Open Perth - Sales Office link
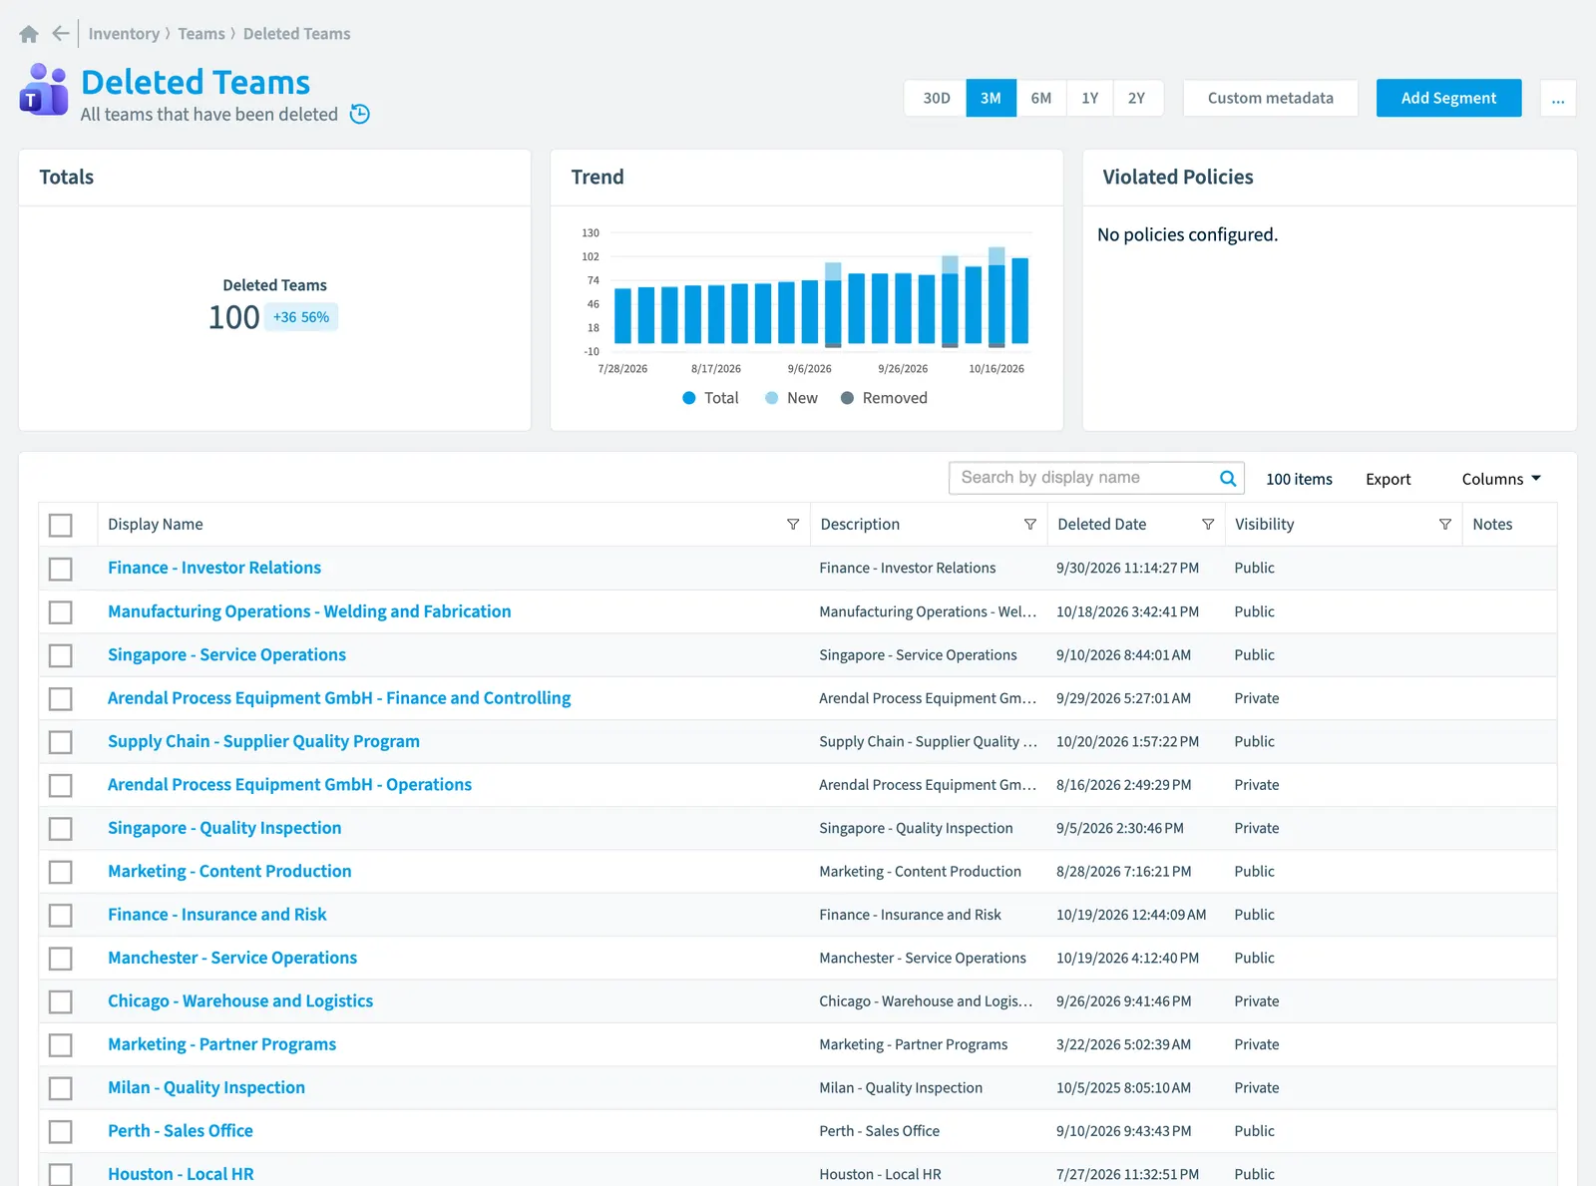1596x1186 pixels. (x=181, y=1131)
